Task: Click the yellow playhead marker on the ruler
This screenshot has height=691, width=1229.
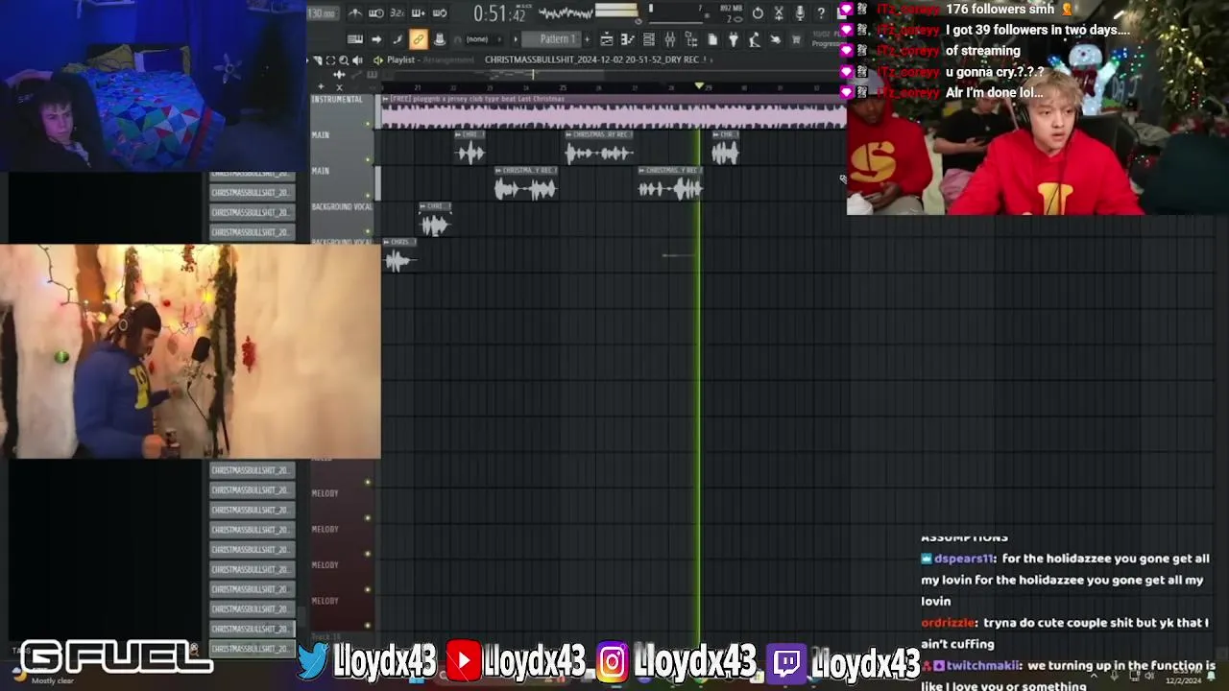Action: pyautogui.click(x=699, y=86)
